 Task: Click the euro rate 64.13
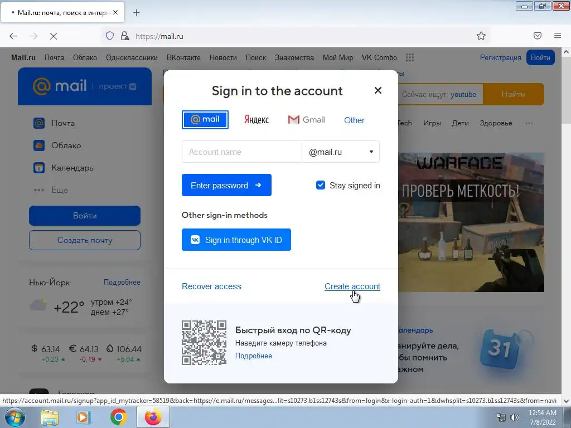[84, 349]
